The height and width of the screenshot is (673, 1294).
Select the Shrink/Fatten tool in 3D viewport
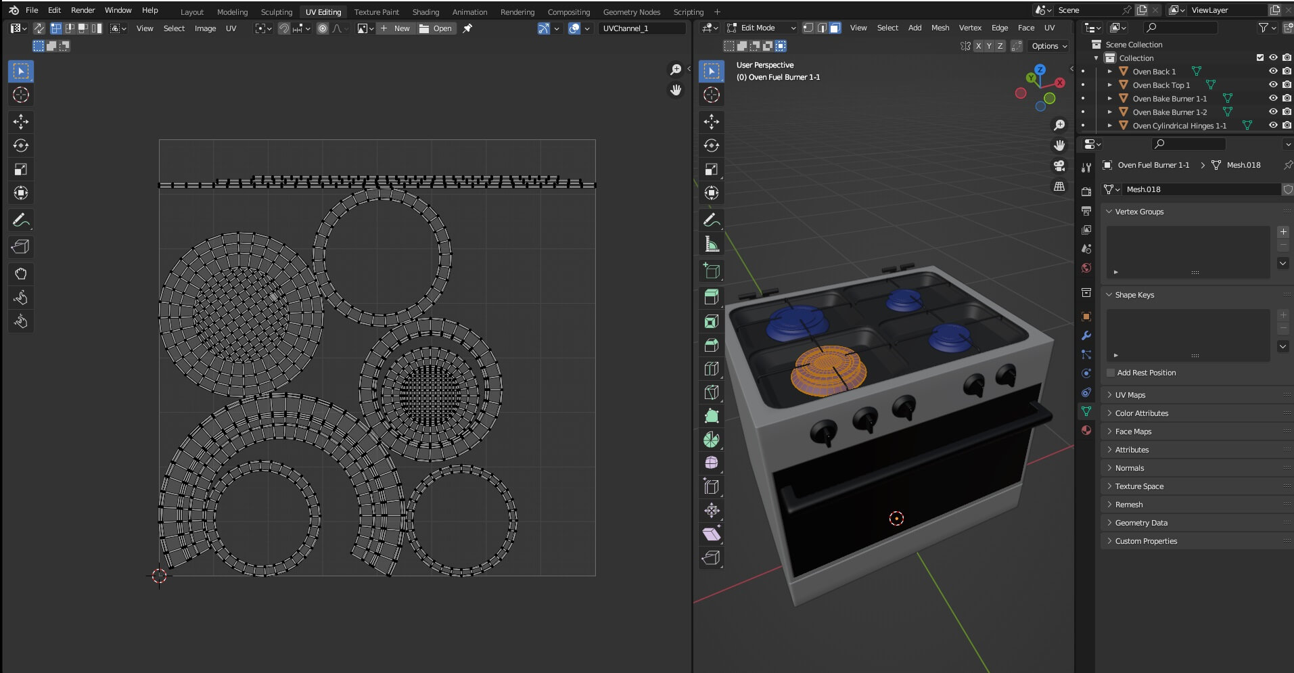coord(712,510)
